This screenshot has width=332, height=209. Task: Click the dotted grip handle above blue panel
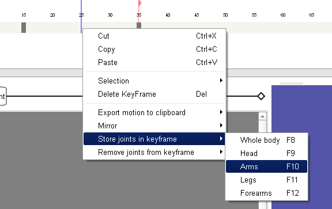click(x=291, y=83)
